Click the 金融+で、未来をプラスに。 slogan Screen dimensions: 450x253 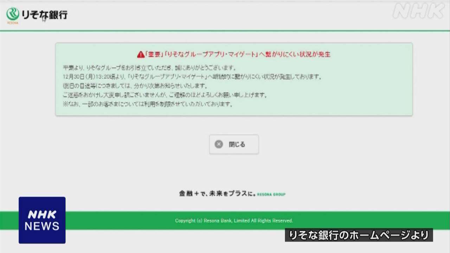[x=217, y=194]
